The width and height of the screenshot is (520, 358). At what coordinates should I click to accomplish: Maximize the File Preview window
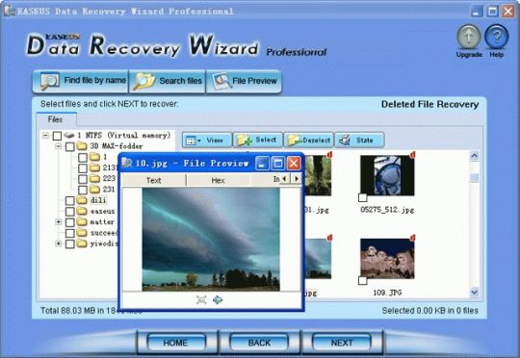click(278, 163)
